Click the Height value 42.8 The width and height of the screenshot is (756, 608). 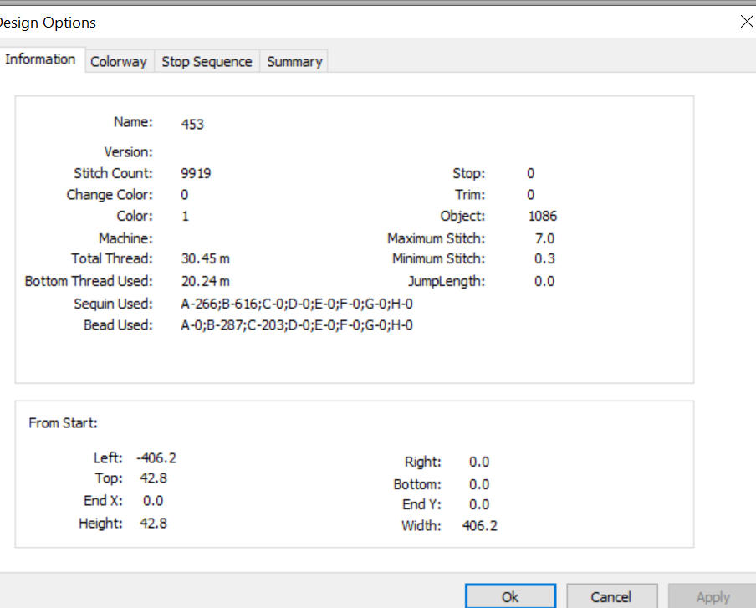[x=153, y=524]
